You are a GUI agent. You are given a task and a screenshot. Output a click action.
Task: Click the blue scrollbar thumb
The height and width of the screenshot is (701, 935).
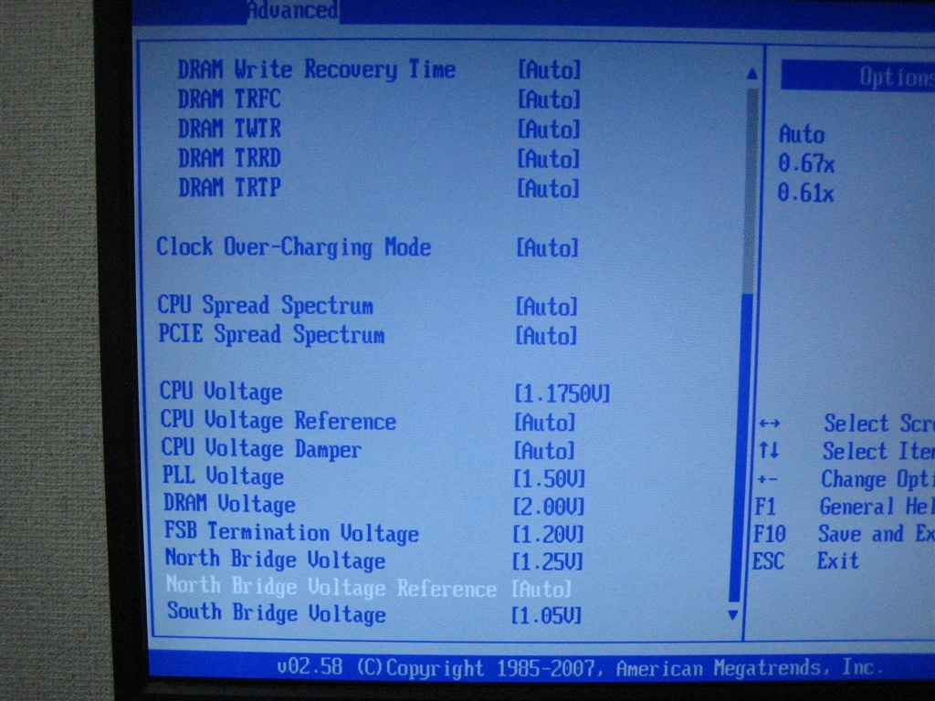tap(741, 447)
